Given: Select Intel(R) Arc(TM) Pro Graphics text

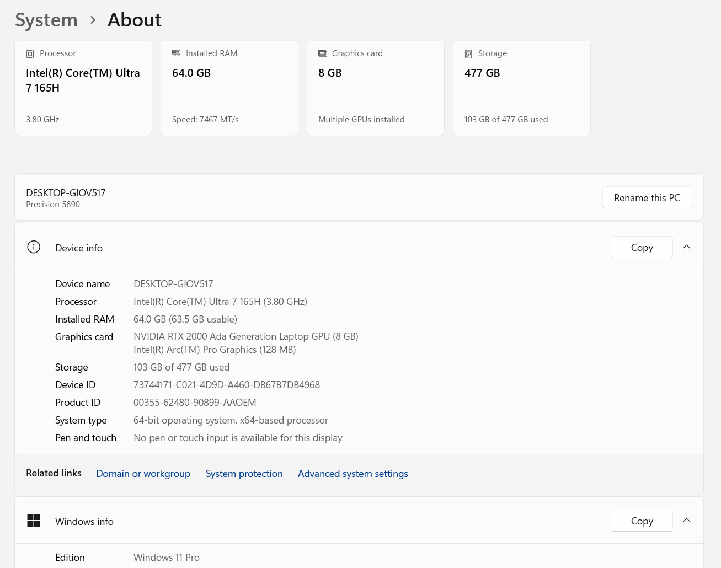Looking at the screenshot, I should coord(215,350).
